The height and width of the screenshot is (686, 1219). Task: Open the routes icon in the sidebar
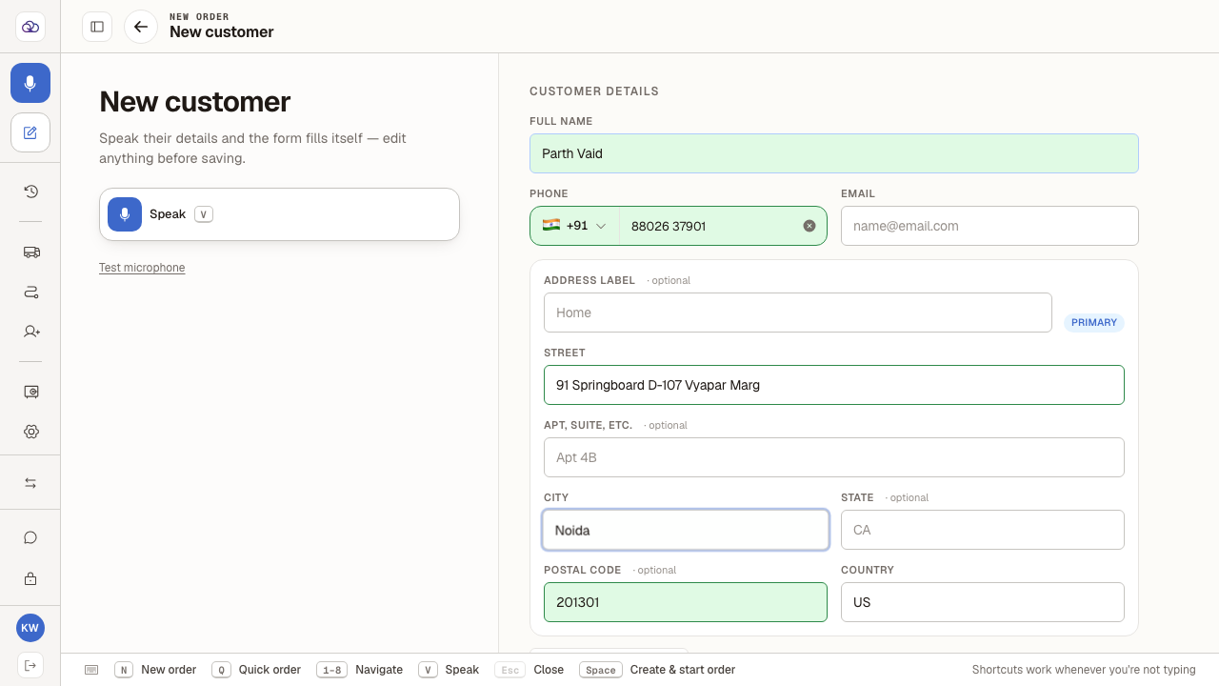coord(30,293)
